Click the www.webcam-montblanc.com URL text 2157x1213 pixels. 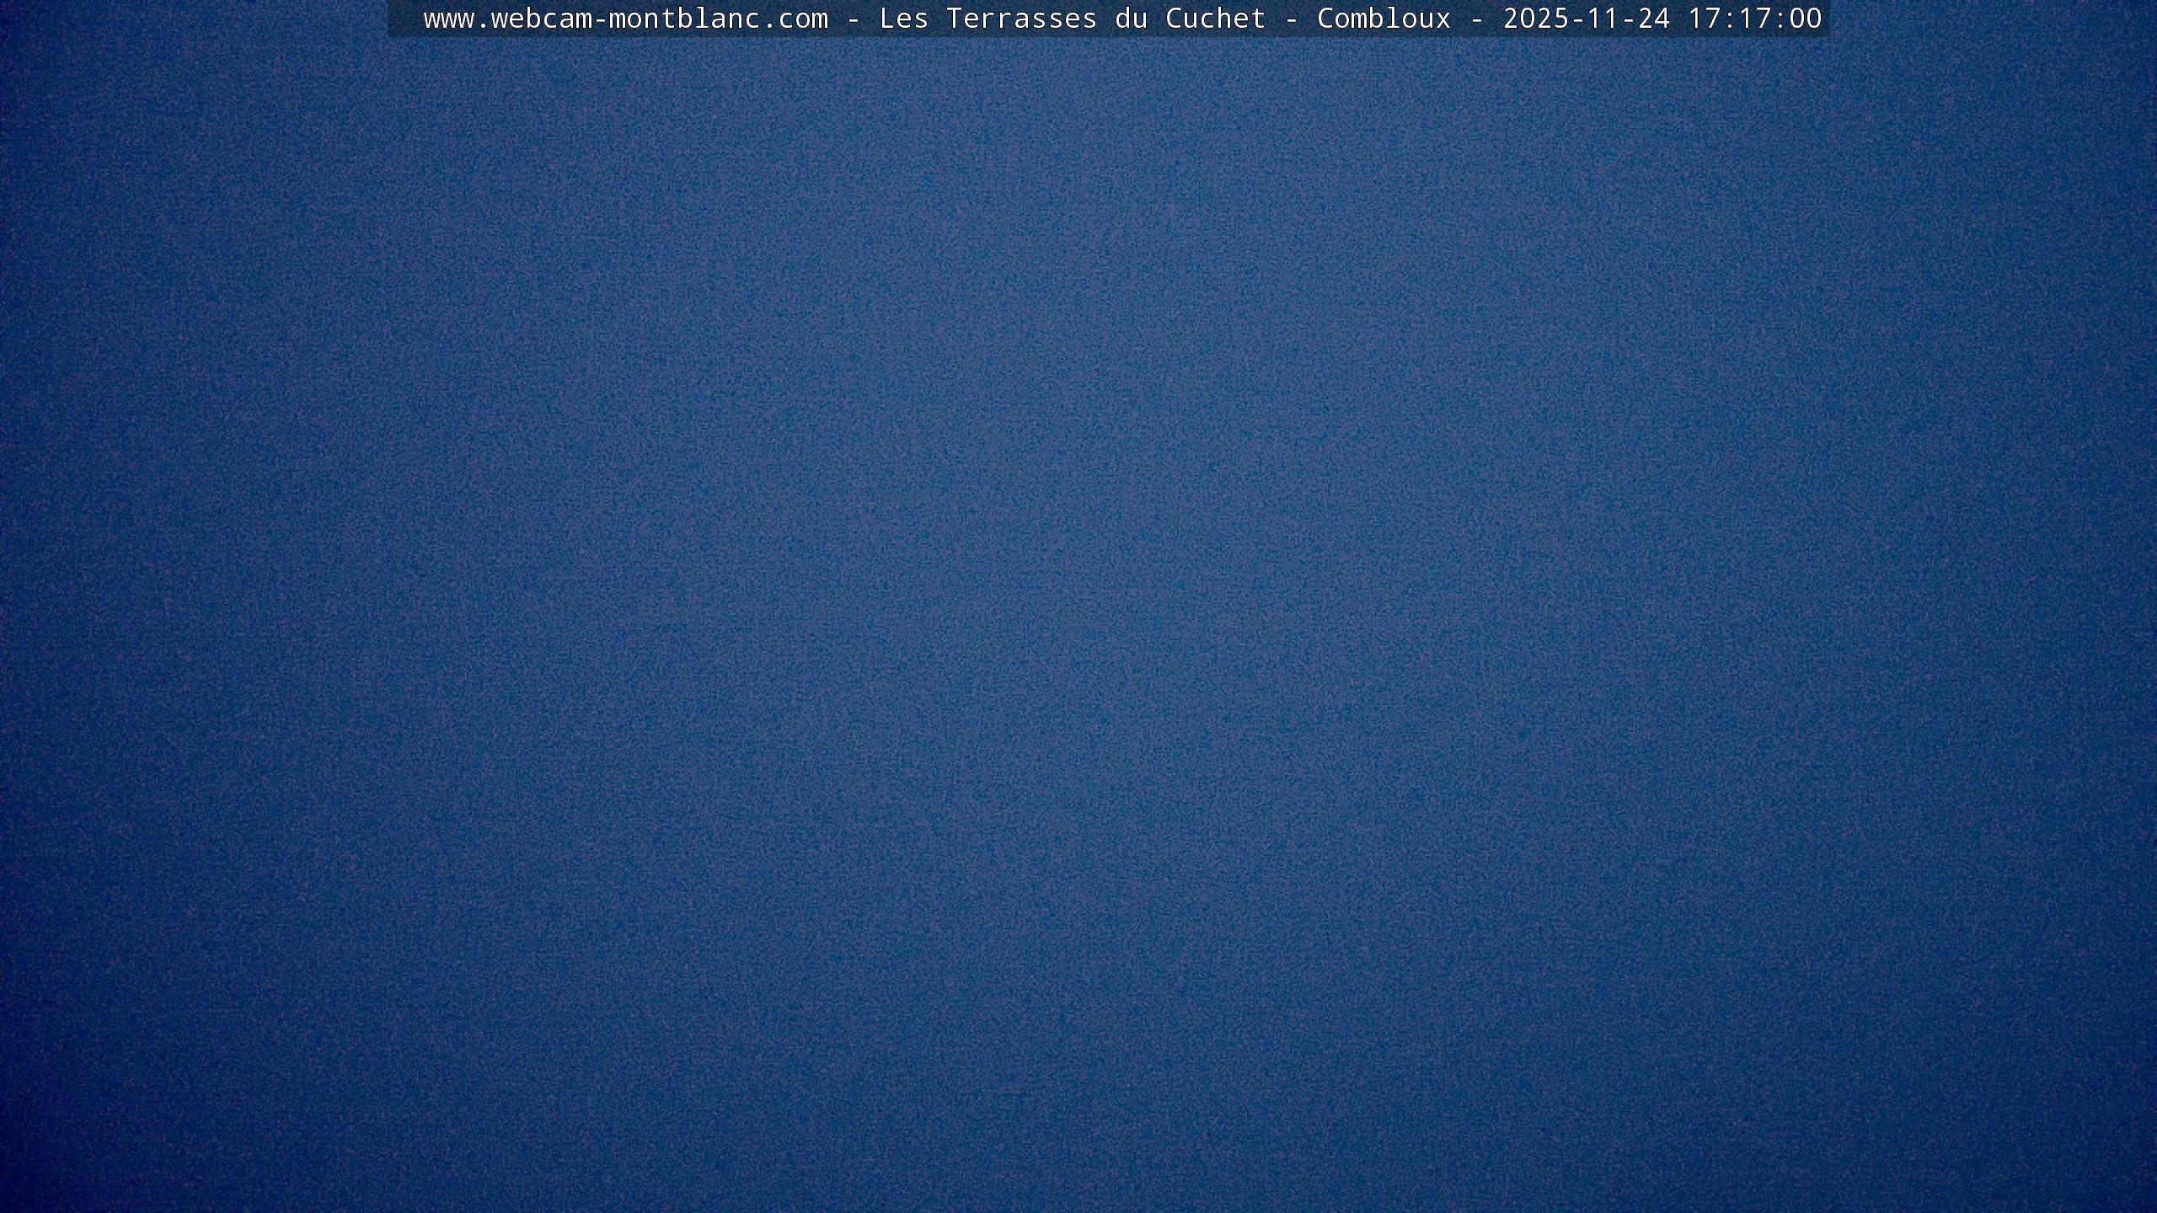tap(625, 19)
